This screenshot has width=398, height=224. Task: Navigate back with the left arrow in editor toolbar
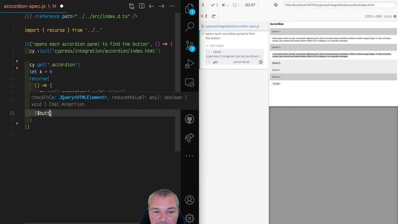tap(152, 6)
